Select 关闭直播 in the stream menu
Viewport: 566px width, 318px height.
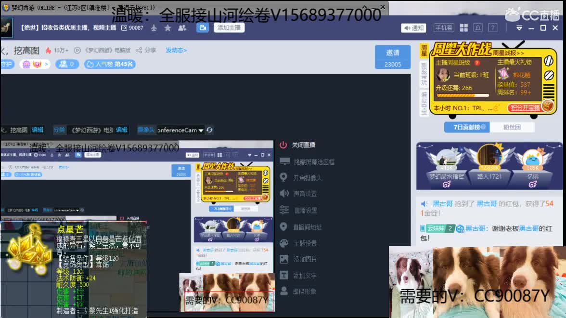[x=303, y=145]
